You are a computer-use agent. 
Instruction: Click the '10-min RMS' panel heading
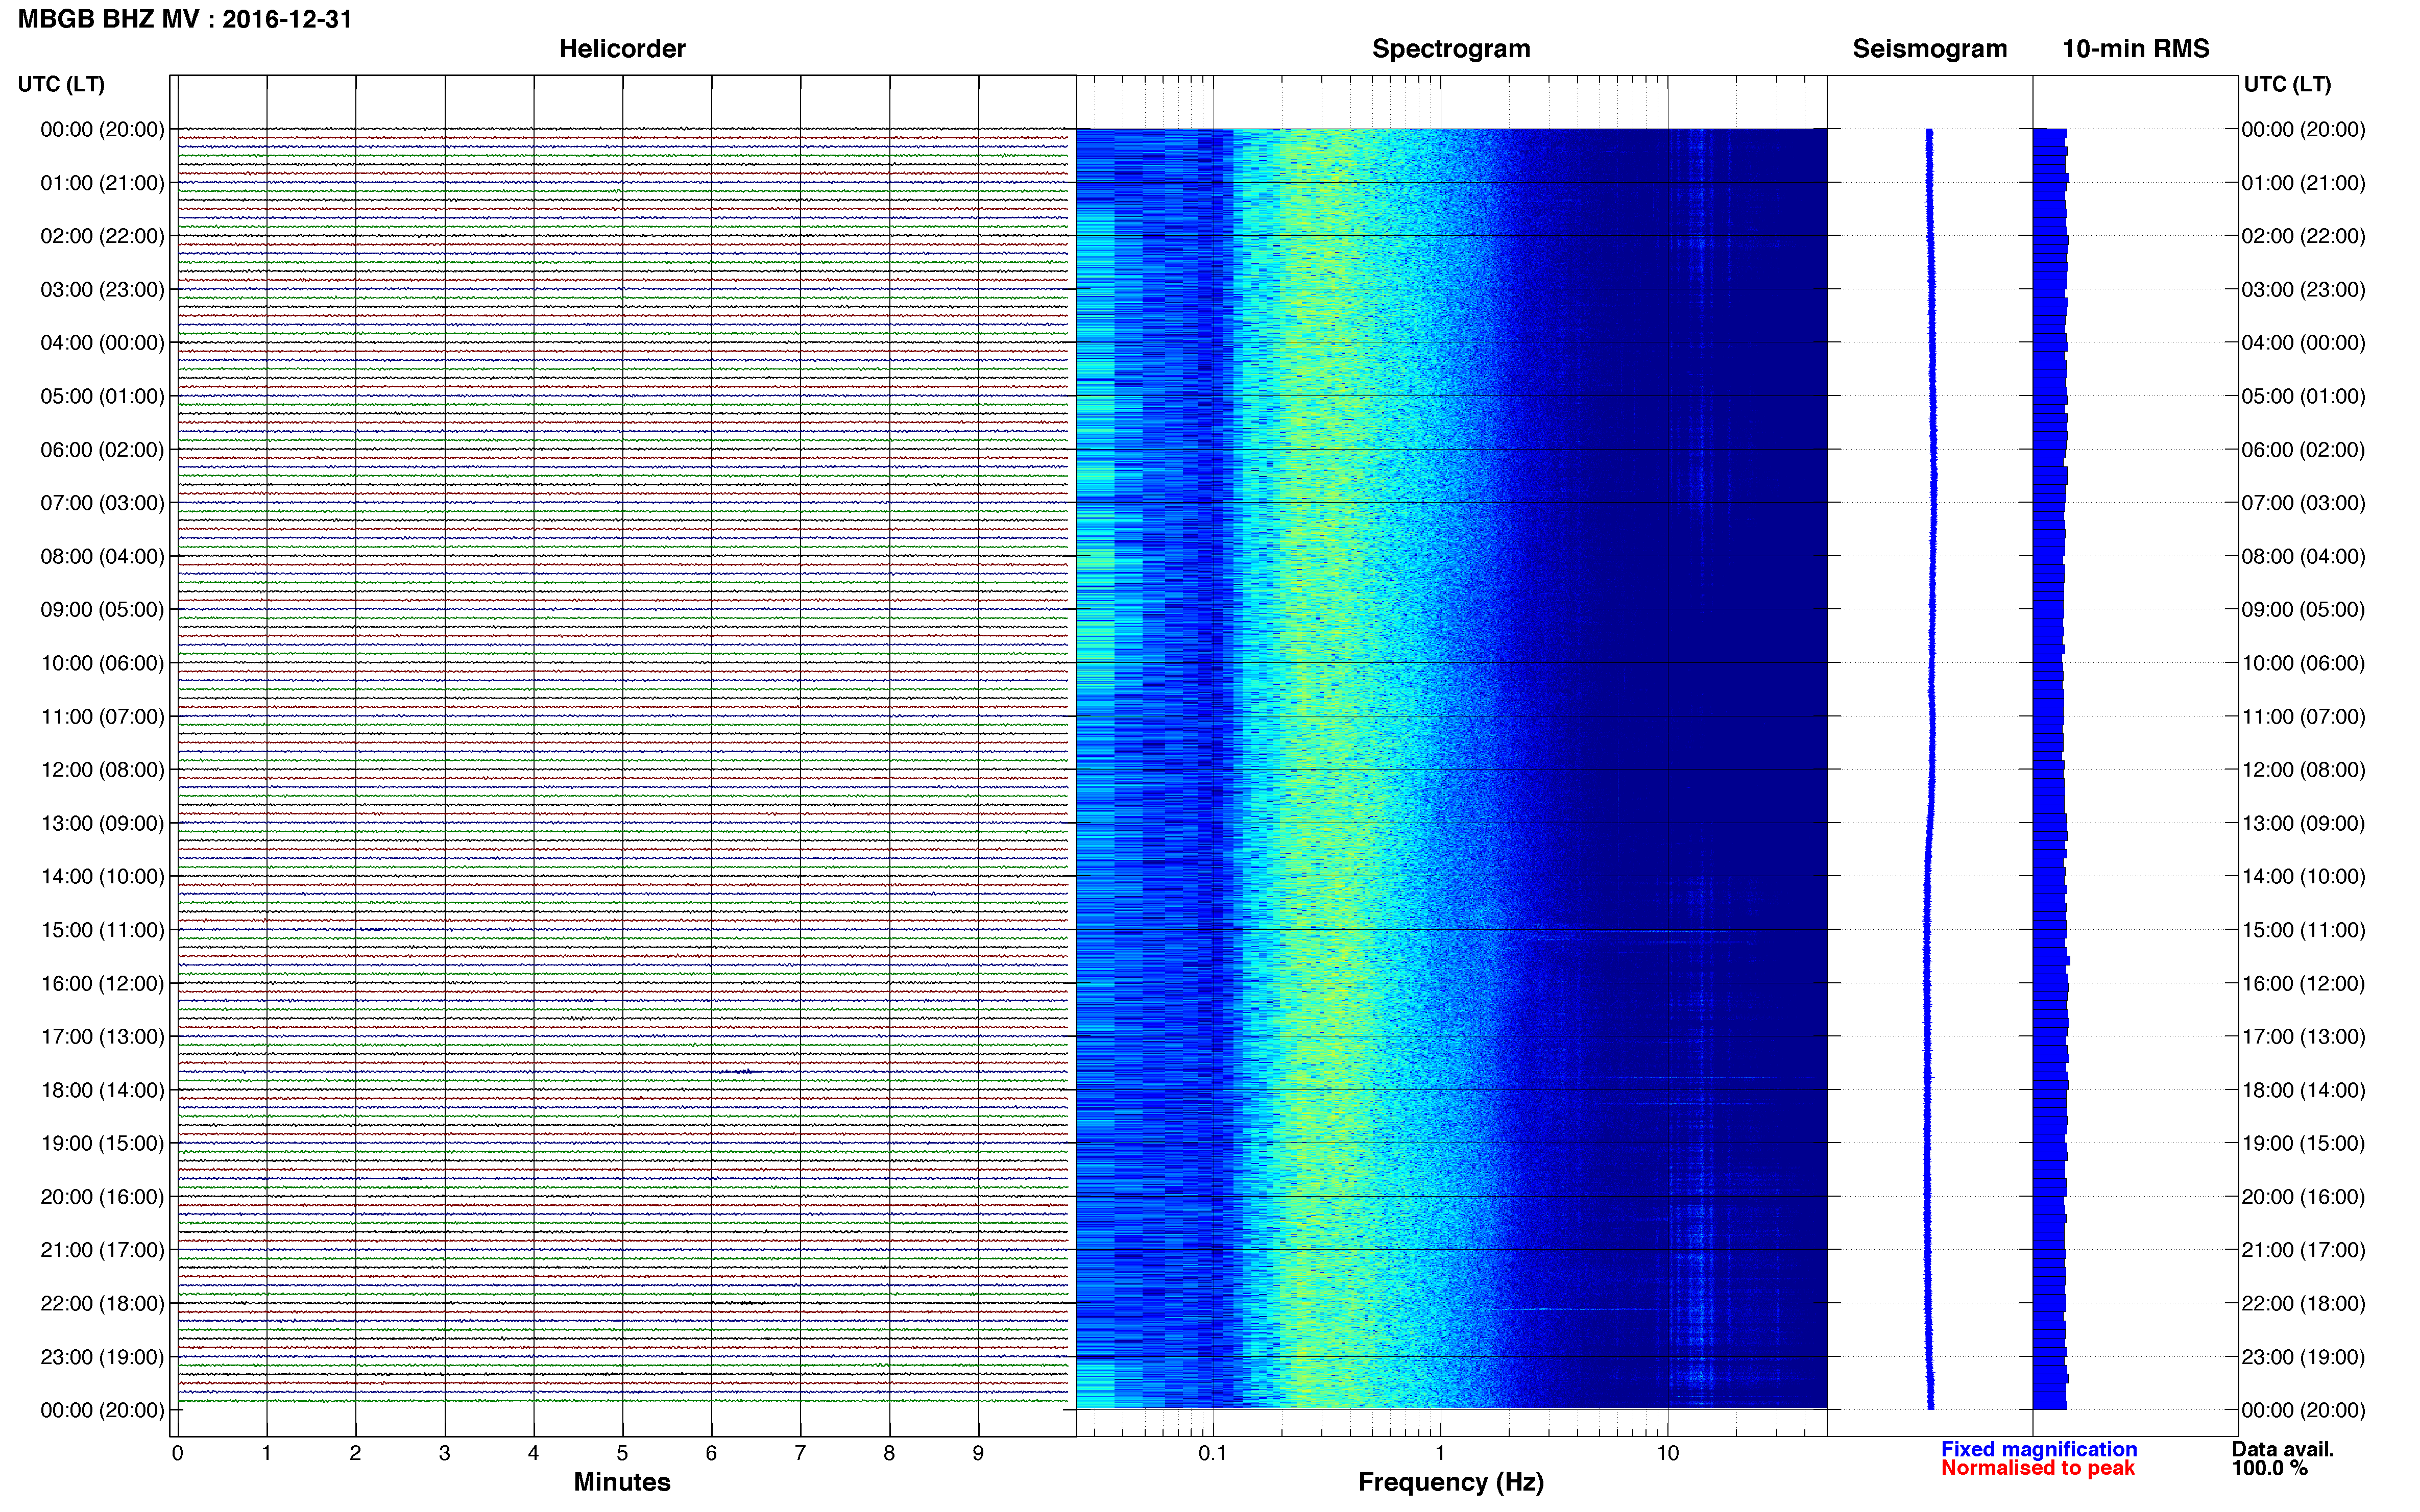2136,49
